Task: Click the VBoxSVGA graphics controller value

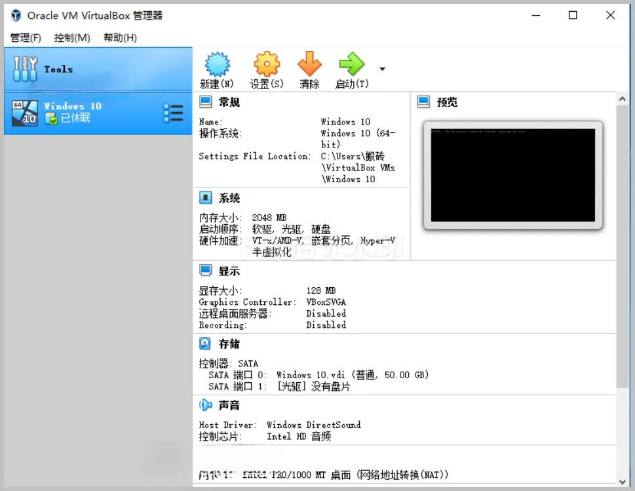Action: tap(326, 302)
